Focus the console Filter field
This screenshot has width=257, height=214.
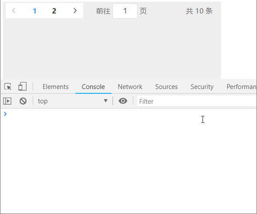pos(197,102)
